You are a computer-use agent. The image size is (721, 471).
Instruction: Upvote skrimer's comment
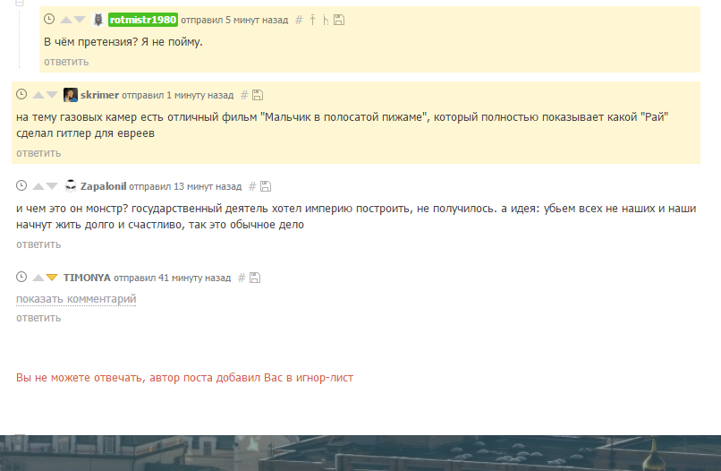point(38,95)
